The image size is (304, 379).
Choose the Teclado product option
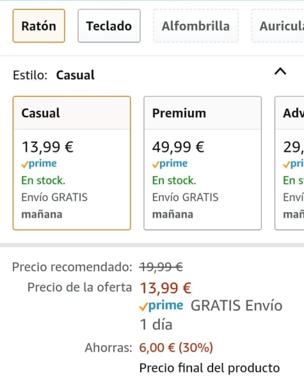[x=109, y=26]
